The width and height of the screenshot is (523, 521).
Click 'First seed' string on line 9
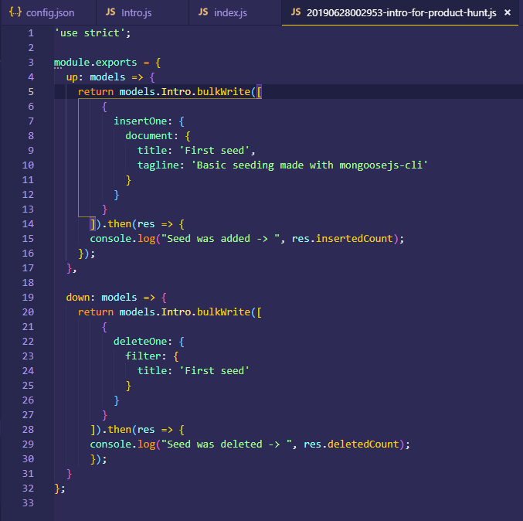214,151
